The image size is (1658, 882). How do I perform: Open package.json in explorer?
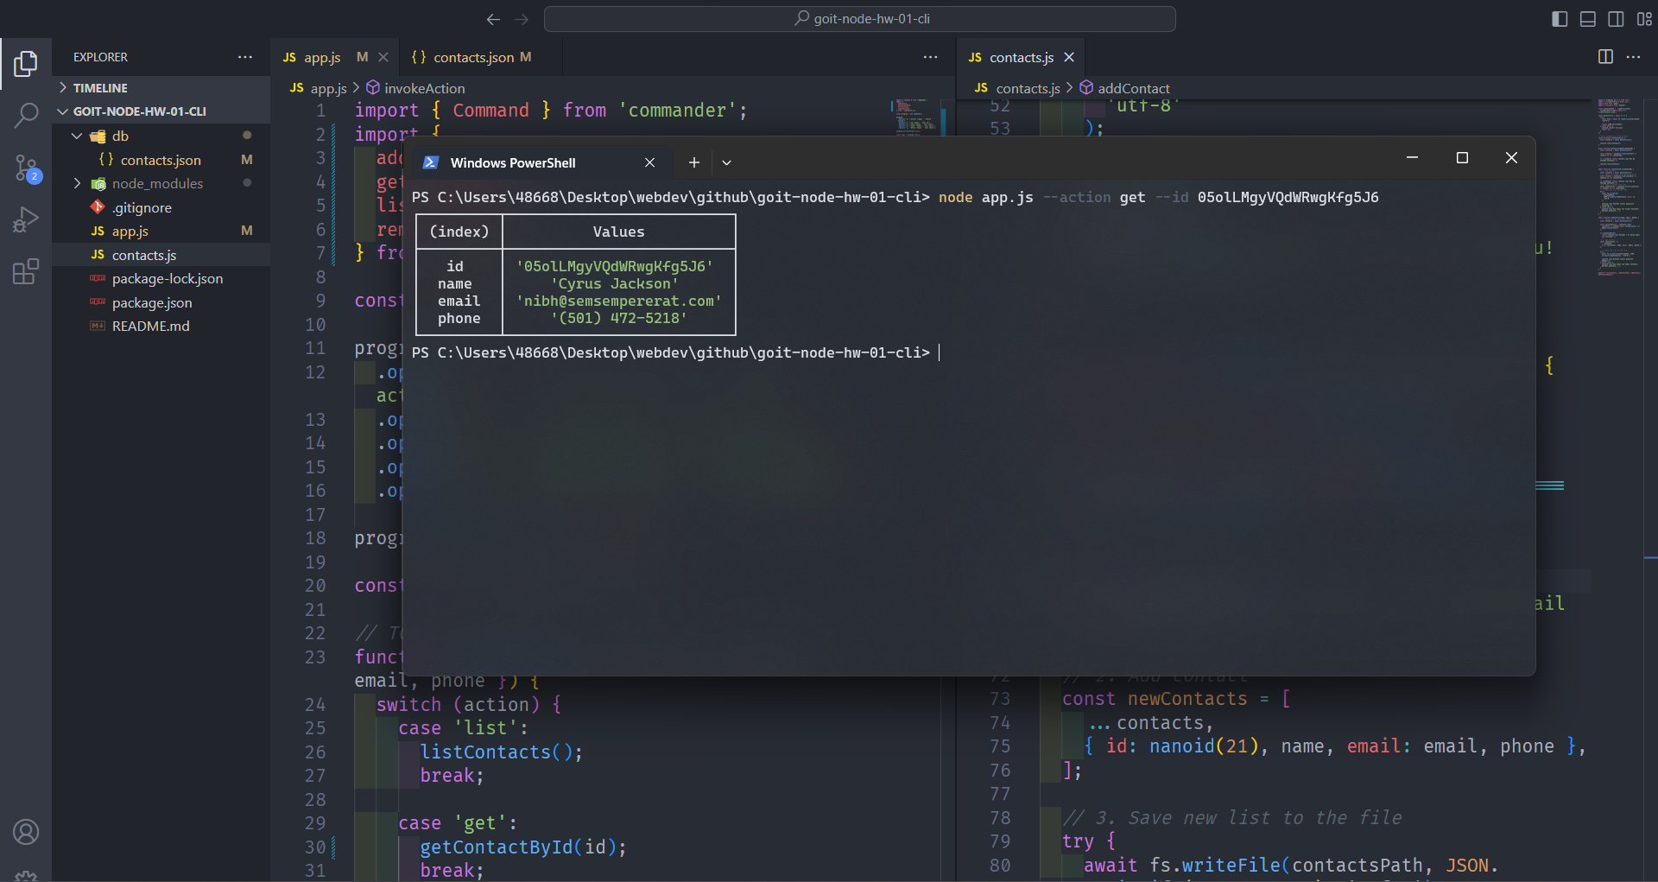coord(161,302)
